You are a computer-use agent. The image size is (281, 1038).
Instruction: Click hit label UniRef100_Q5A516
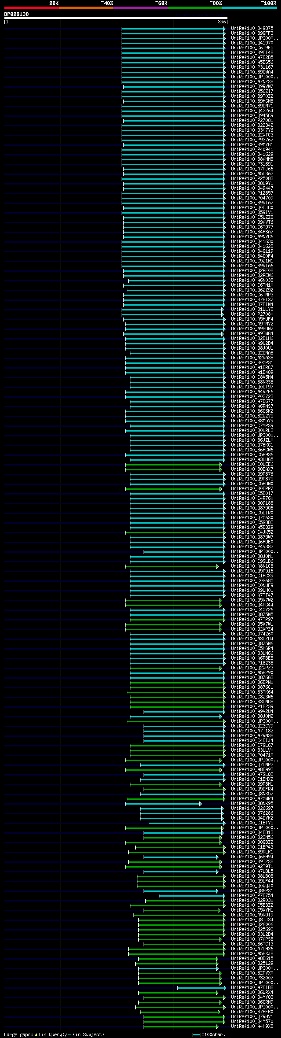[x=252, y=571]
